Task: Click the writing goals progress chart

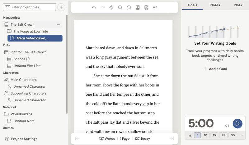Action: 214,32
